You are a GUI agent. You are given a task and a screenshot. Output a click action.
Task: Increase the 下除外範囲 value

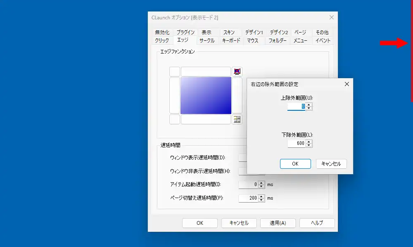(x=309, y=142)
